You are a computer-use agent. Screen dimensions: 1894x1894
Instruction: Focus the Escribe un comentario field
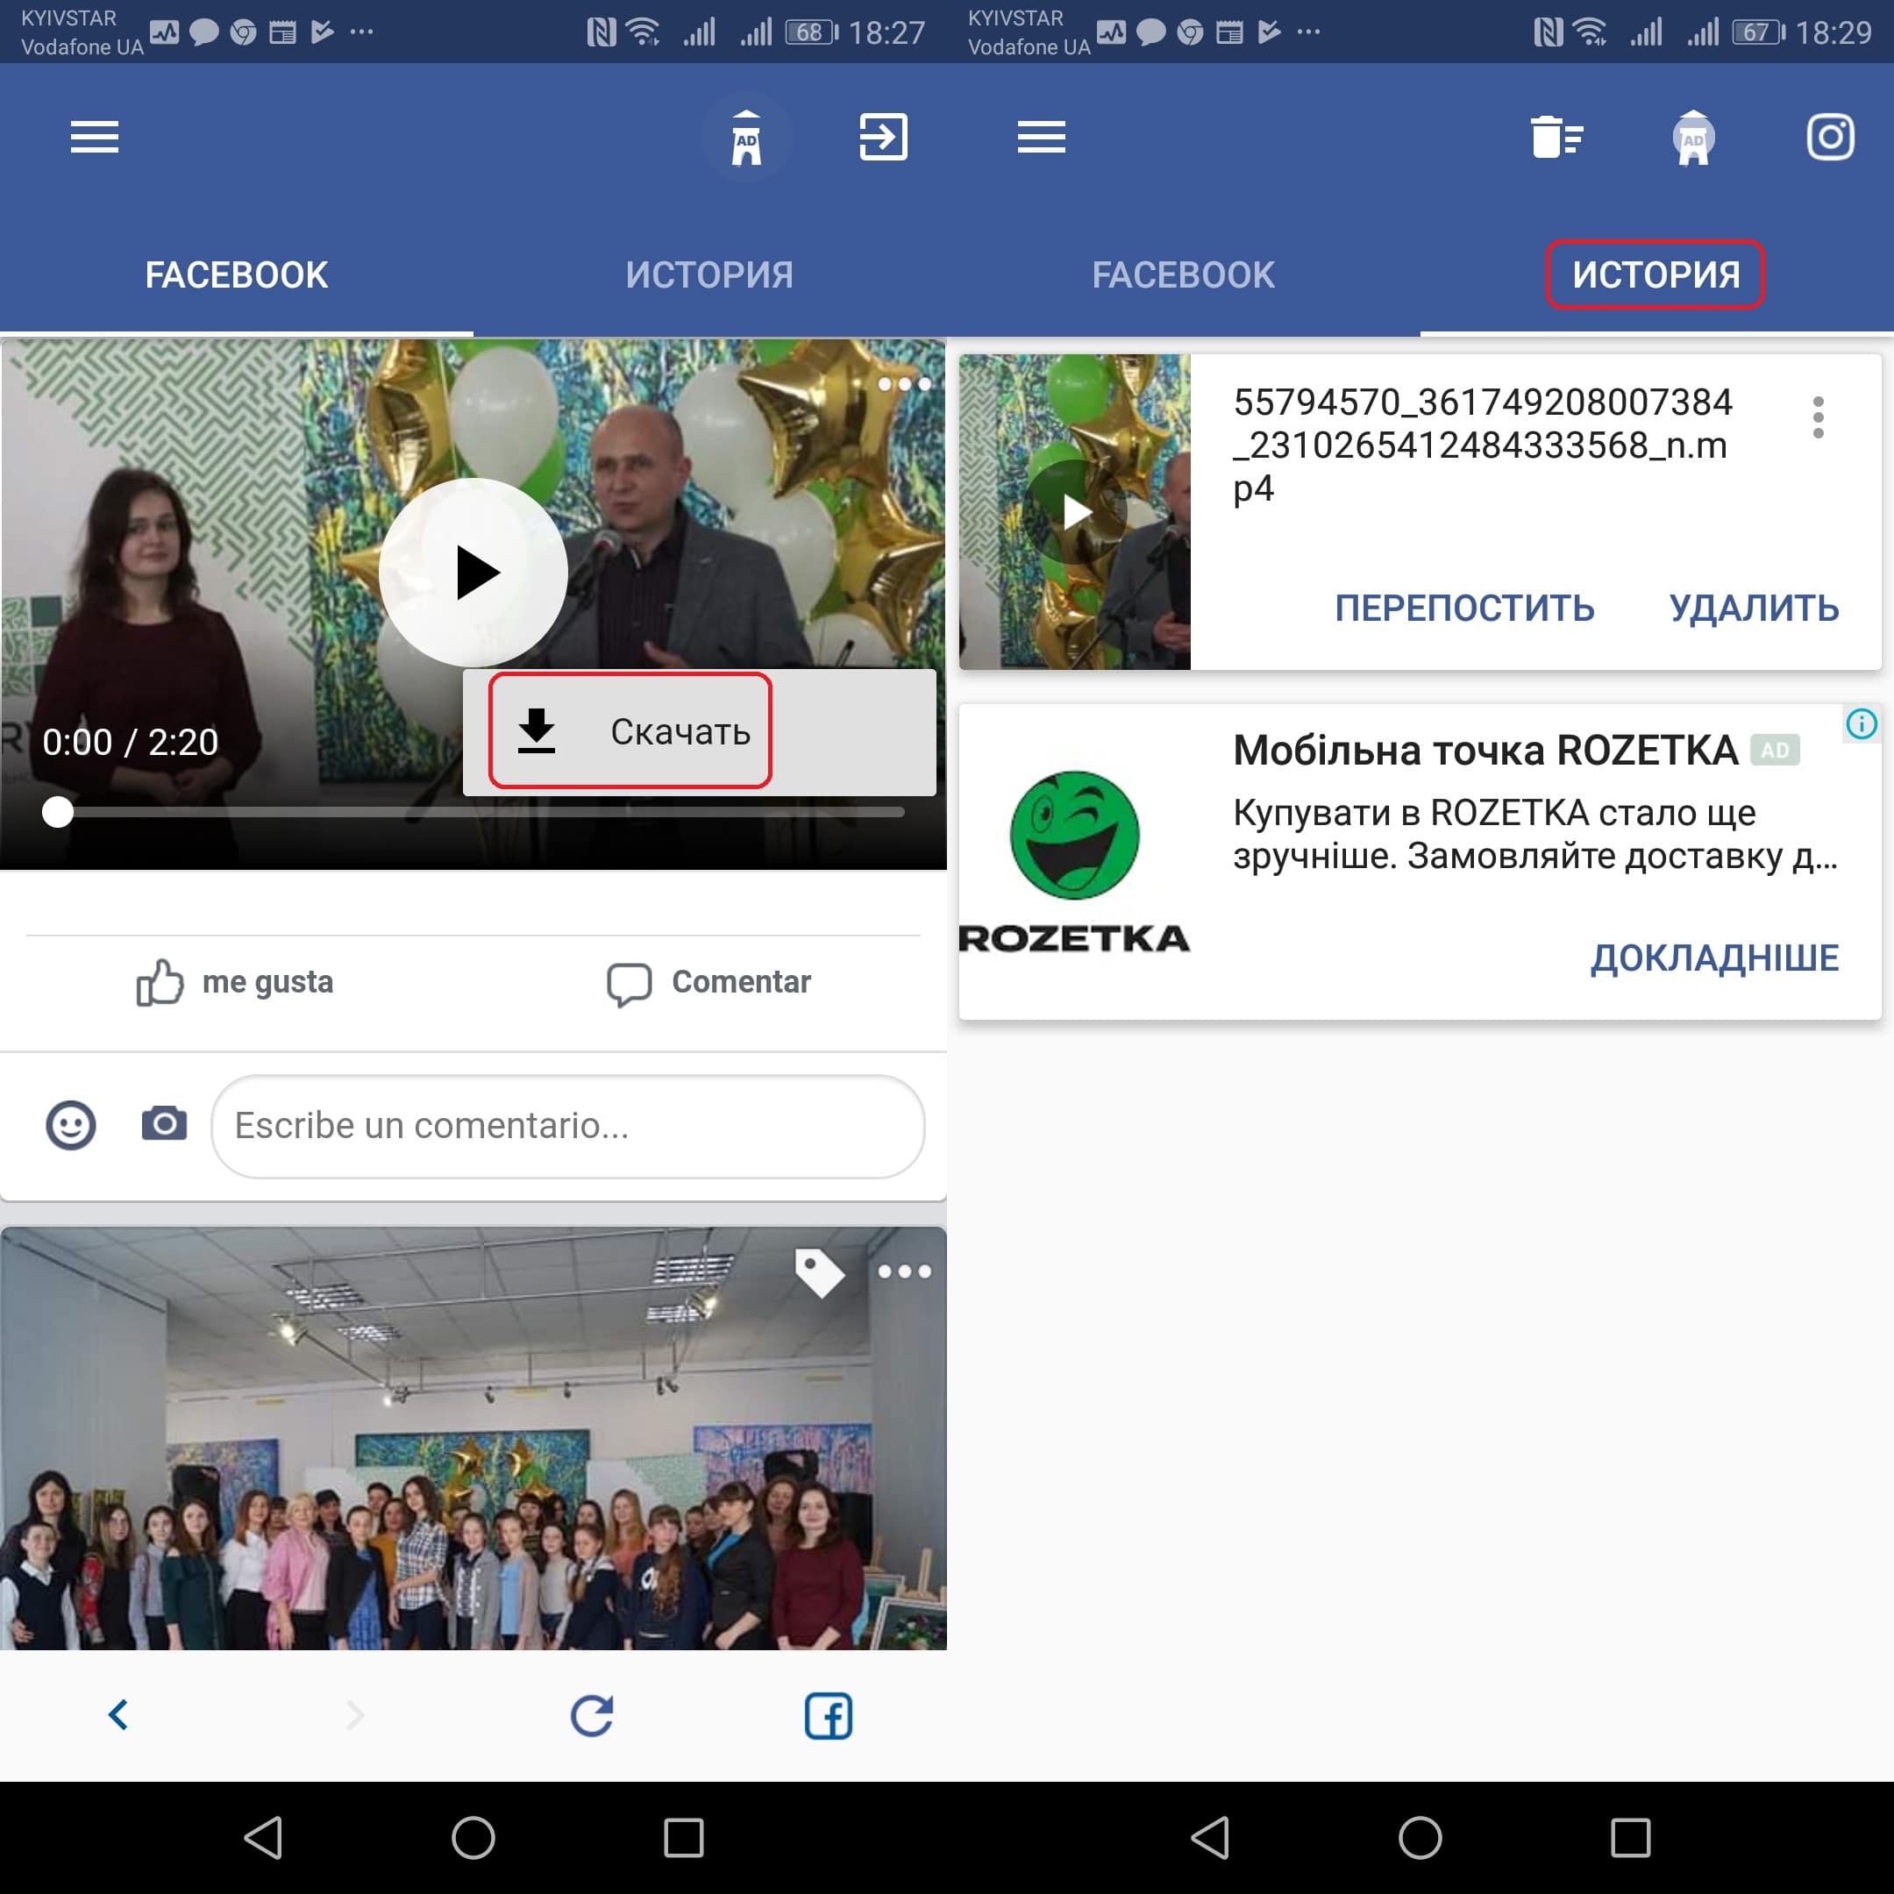pos(567,1125)
